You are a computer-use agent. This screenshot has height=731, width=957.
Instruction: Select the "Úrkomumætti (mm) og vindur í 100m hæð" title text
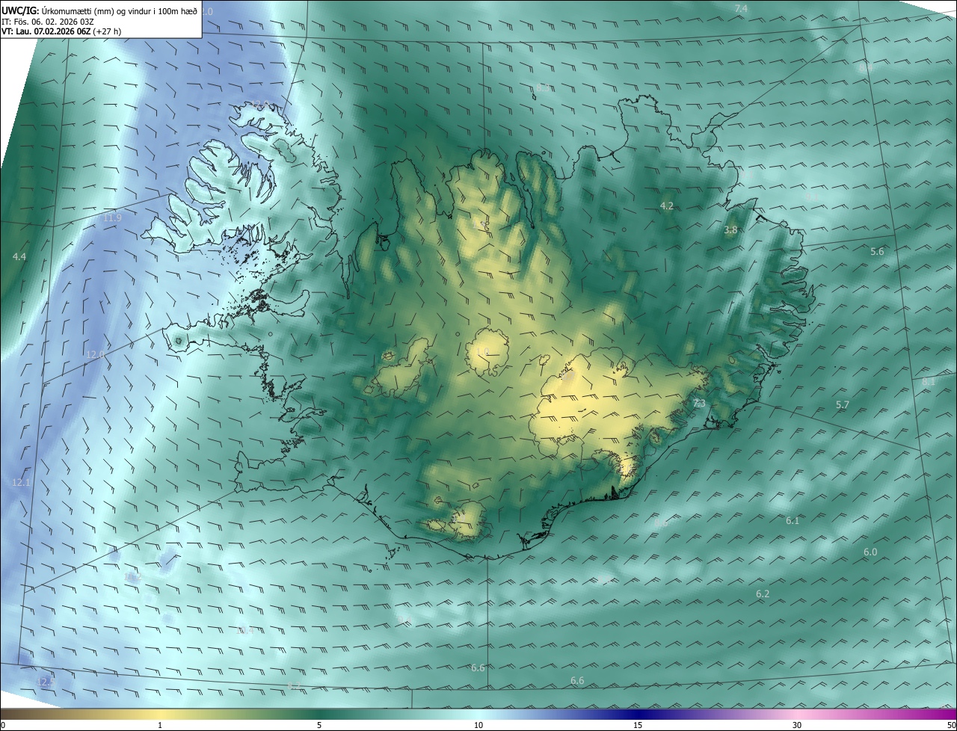click(x=119, y=10)
